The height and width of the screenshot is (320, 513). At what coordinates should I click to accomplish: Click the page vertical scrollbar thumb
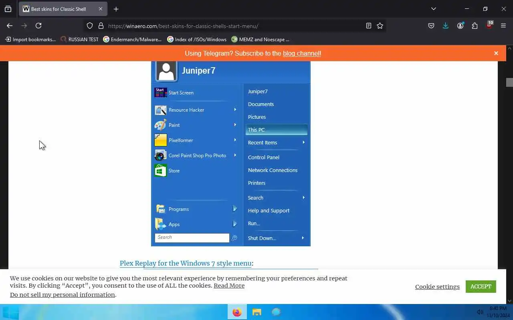click(x=509, y=82)
